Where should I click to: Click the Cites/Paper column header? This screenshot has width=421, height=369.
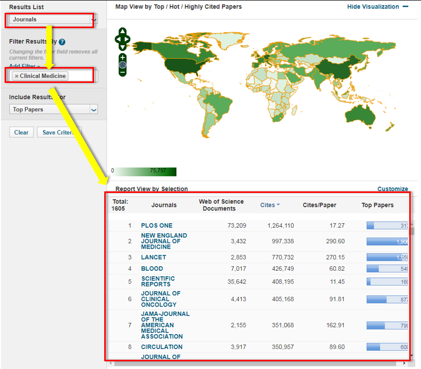pyautogui.click(x=319, y=205)
